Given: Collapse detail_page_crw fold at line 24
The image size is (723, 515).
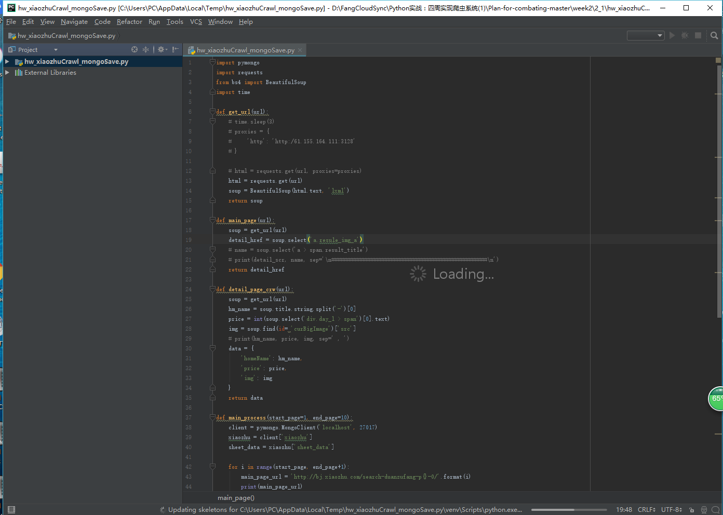Looking at the screenshot, I should coord(212,289).
